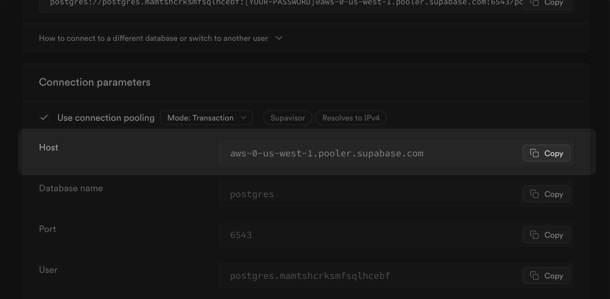The height and width of the screenshot is (299, 610).
Task: Click the chevron beside the how-to-connect text
Action: 279,38
